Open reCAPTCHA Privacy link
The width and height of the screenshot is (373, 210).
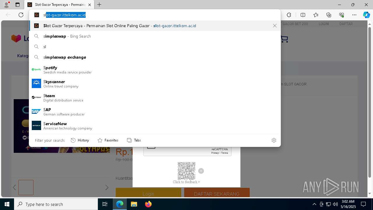pyautogui.click(x=215, y=153)
